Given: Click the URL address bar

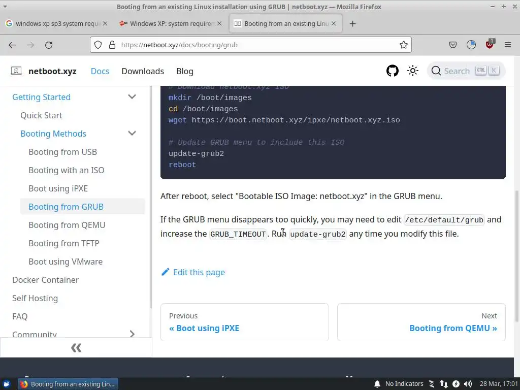Looking at the screenshot, I should (251, 45).
